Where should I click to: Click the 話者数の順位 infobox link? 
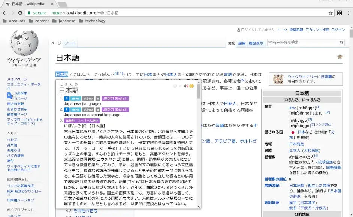[275, 179]
